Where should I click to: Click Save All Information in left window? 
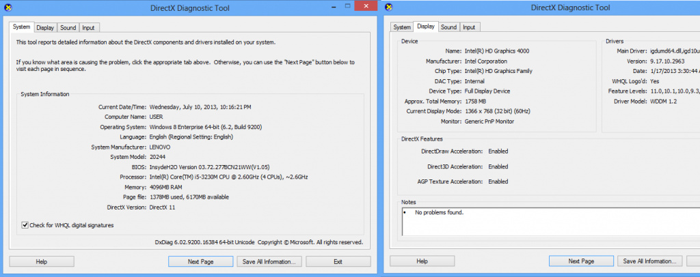click(x=269, y=262)
